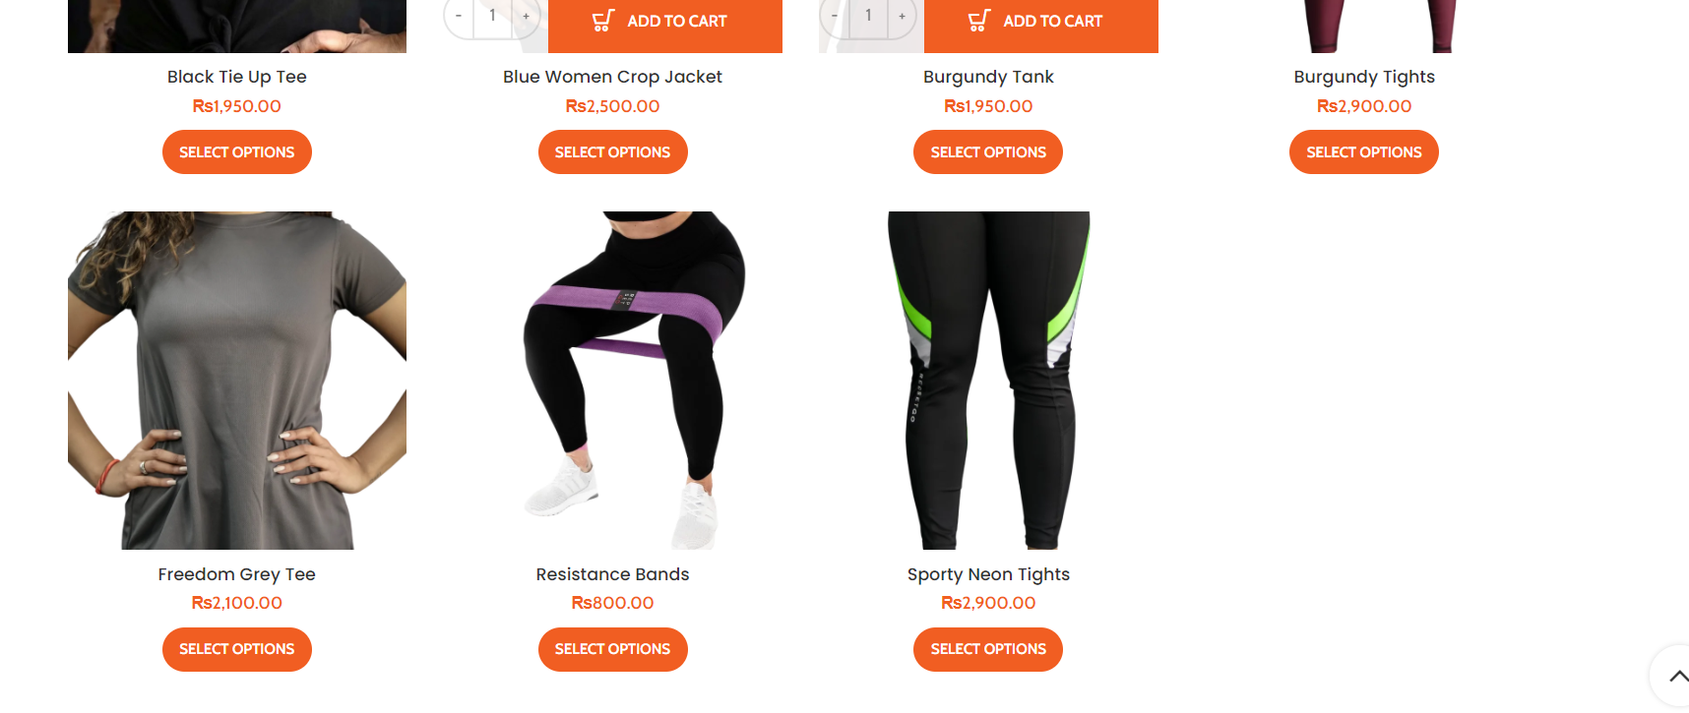Image resolution: width=1689 pixels, height=713 pixels.
Task: Open the Burgundy Tights title link
Action: tap(1364, 77)
